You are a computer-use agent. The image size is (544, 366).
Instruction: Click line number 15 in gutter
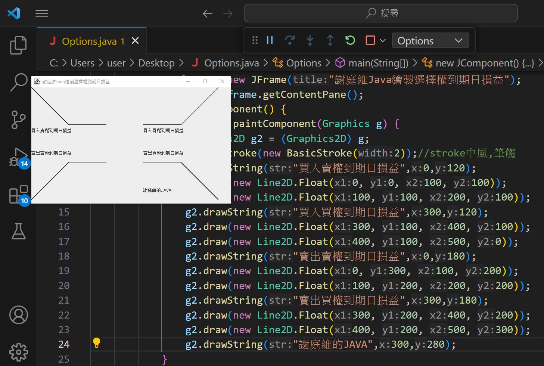click(64, 212)
